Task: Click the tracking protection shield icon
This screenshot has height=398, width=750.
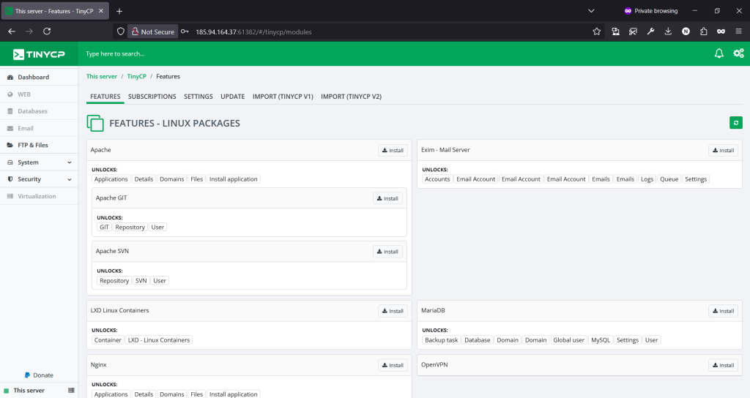Action: pyautogui.click(x=121, y=31)
